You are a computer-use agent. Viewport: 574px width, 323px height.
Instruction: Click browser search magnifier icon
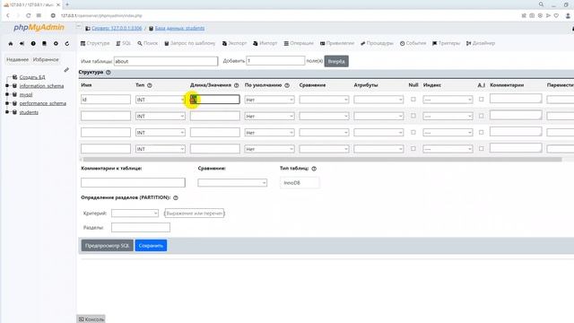(541, 4)
